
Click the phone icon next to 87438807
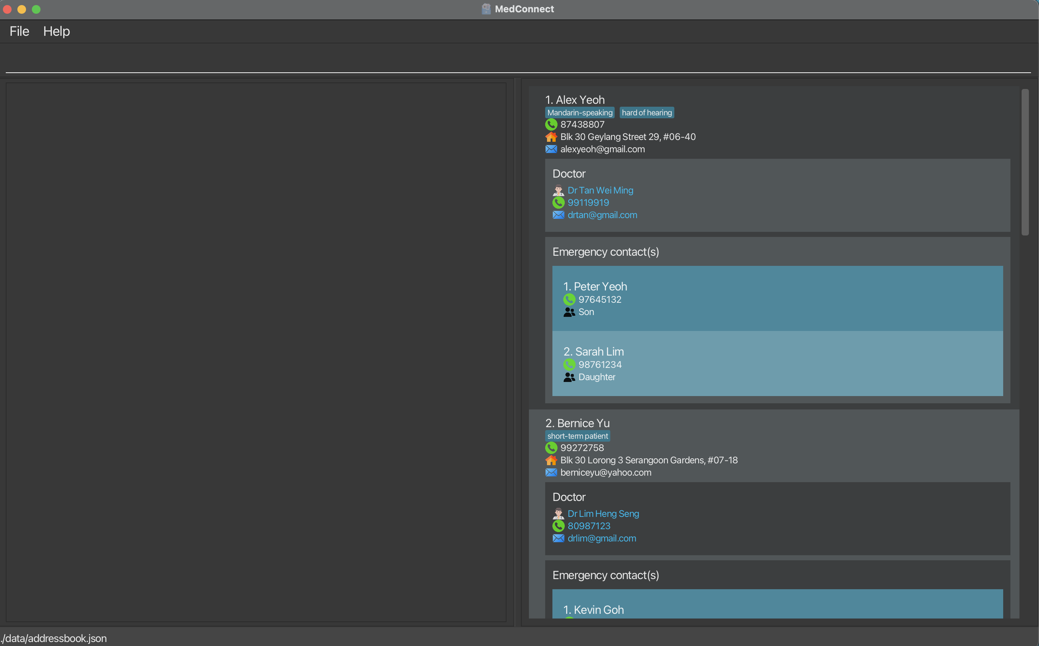coord(551,124)
